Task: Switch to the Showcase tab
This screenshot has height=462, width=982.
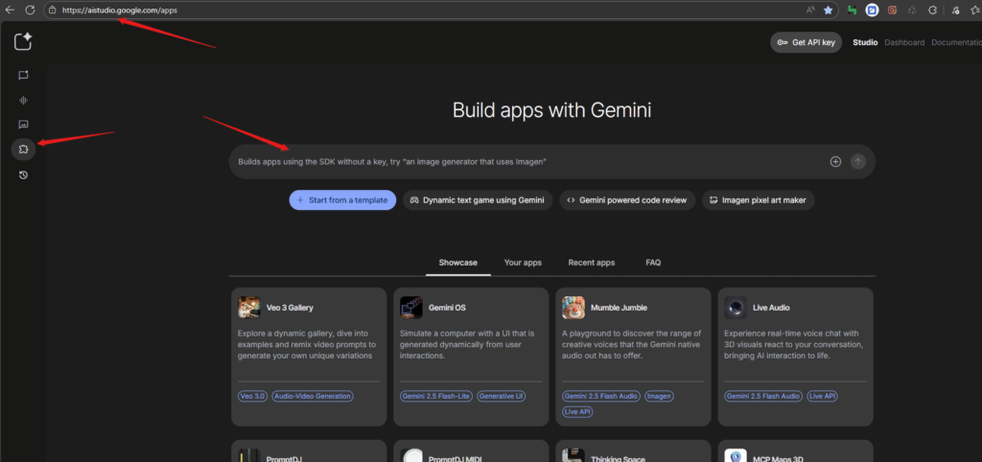Action: pyautogui.click(x=457, y=263)
